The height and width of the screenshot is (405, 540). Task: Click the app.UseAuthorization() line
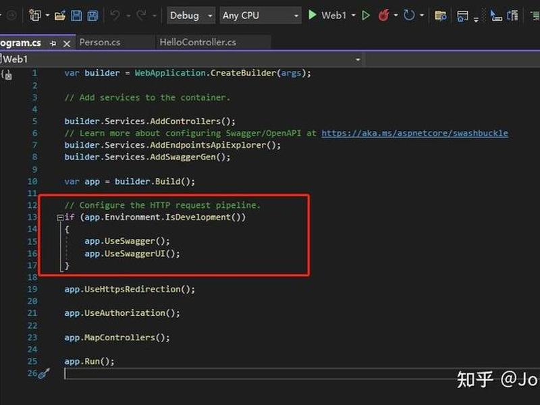[122, 313]
